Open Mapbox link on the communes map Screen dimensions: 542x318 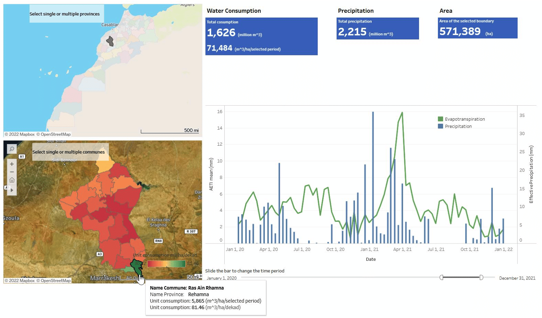(20, 281)
